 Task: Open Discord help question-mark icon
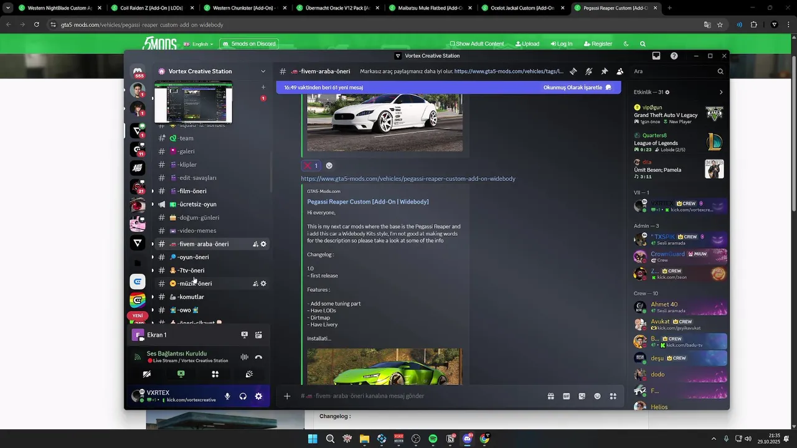click(674, 56)
